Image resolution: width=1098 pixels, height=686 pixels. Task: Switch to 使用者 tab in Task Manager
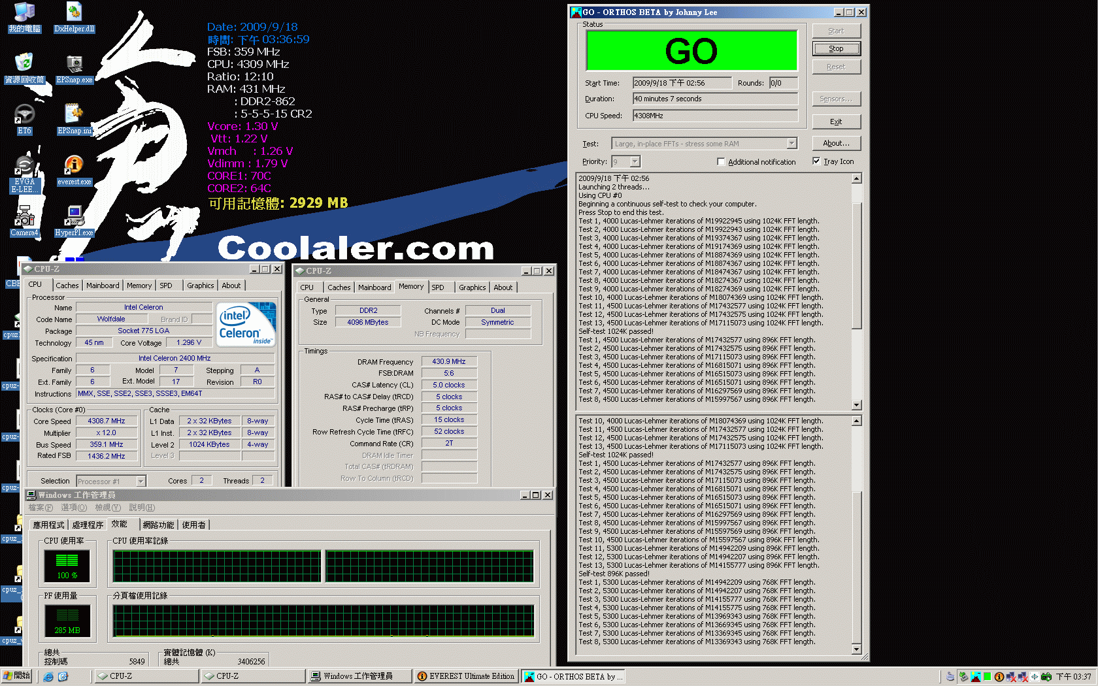193,525
